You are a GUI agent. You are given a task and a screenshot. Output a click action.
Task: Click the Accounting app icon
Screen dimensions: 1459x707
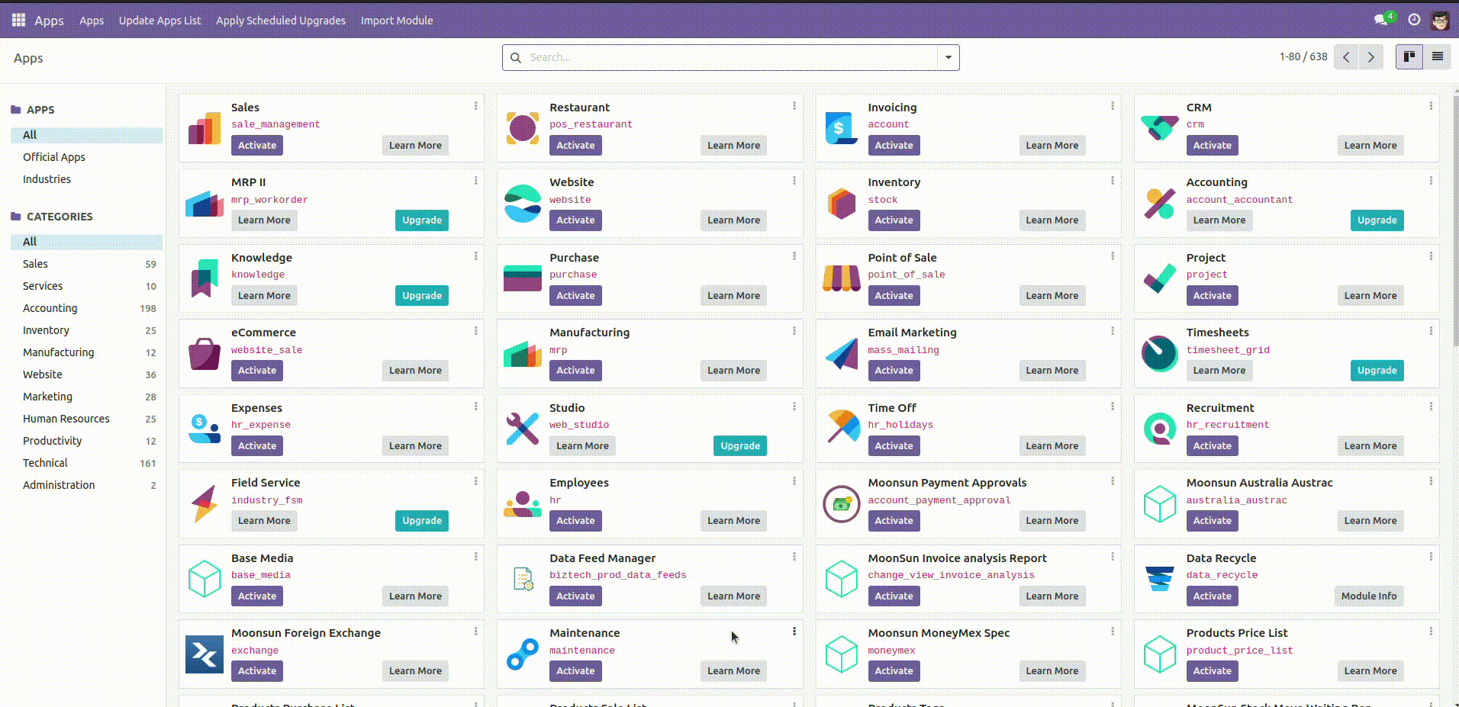click(1159, 203)
